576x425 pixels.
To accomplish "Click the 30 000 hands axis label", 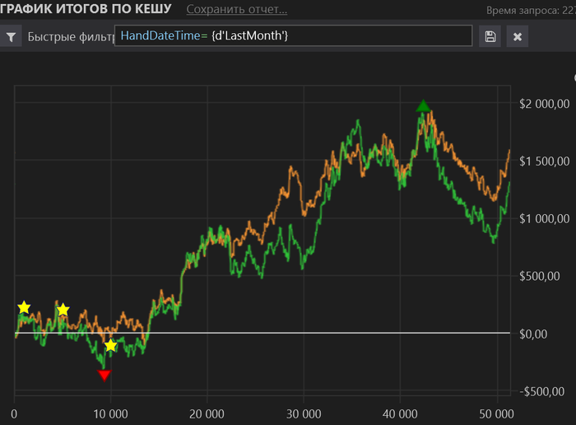I will pyautogui.click(x=304, y=414).
